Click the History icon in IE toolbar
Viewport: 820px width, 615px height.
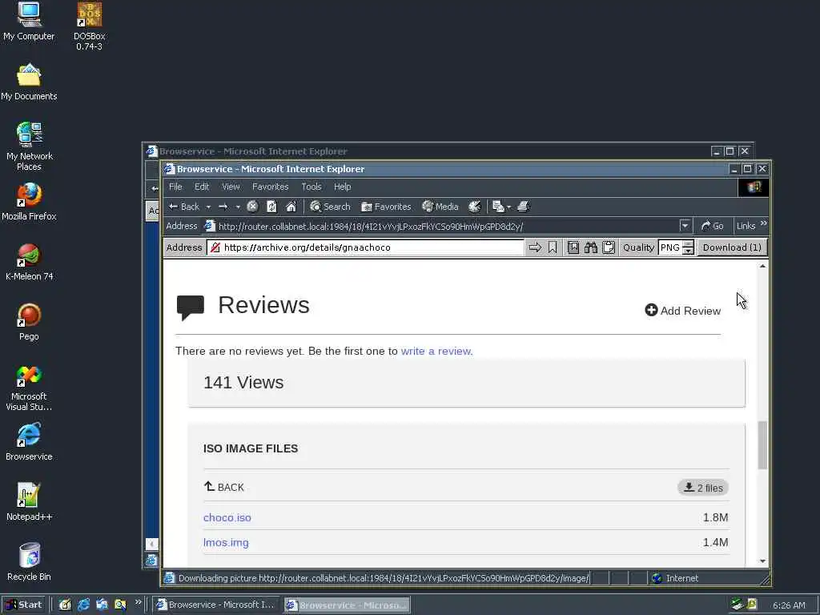coord(474,207)
